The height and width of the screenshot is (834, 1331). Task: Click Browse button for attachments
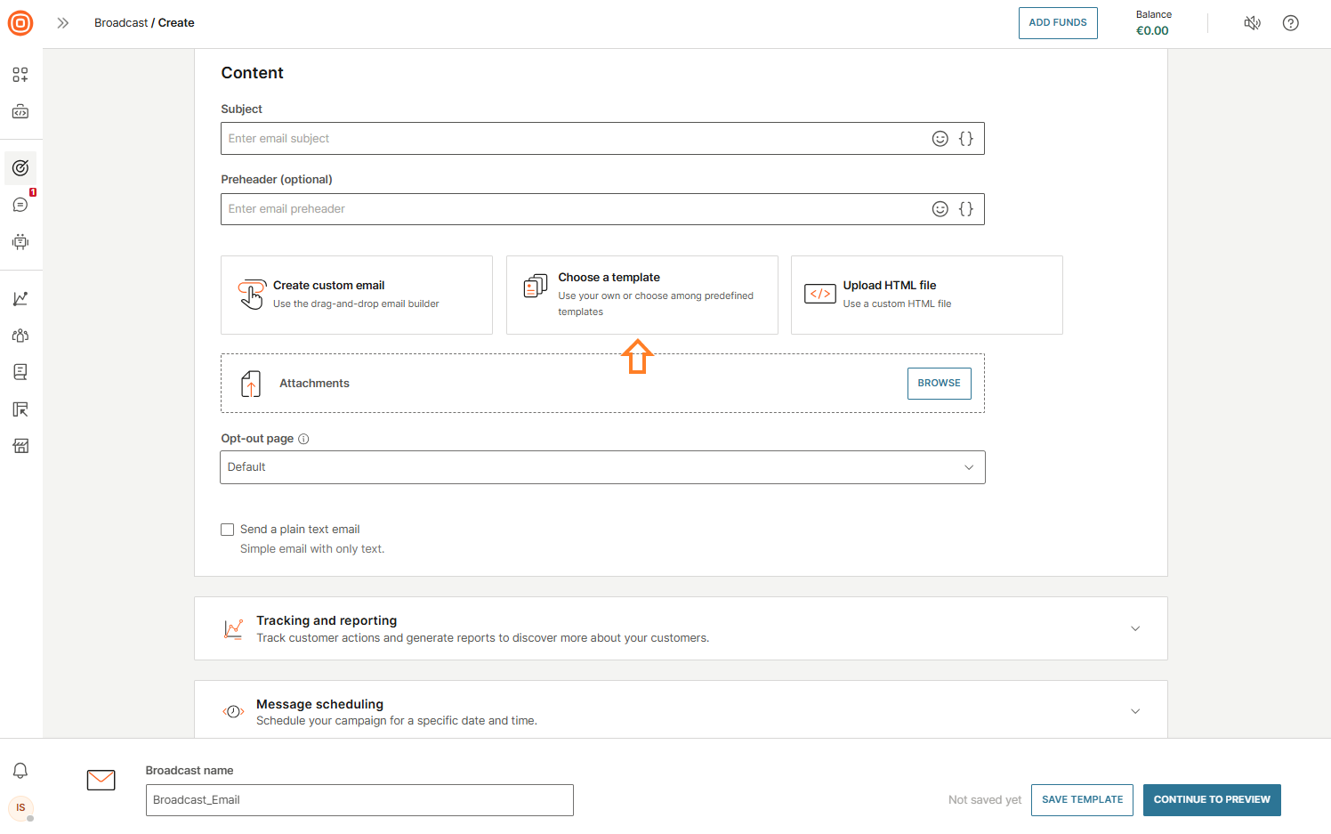click(x=939, y=384)
